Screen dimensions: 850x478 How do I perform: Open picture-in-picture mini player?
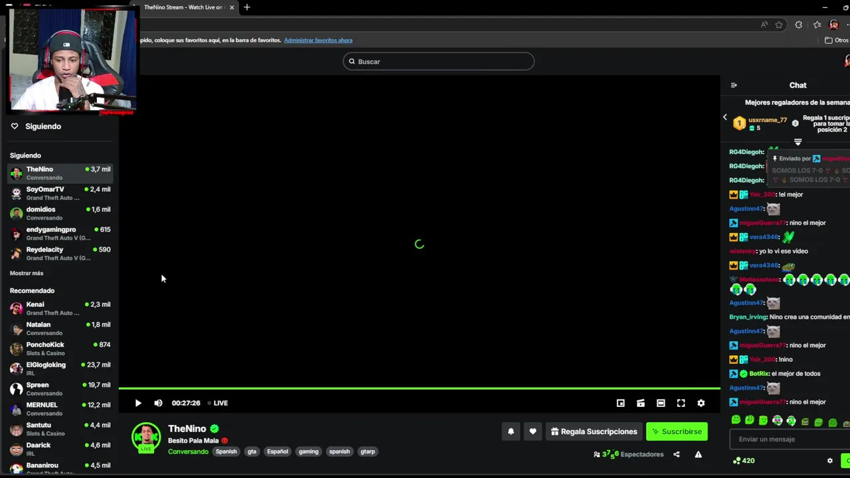click(x=620, y=403)
